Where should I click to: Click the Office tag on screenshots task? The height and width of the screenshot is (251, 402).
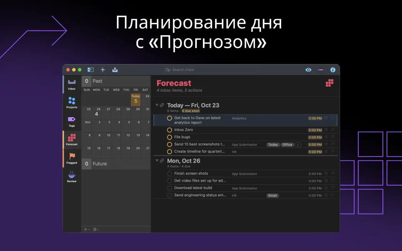(287, 145)
